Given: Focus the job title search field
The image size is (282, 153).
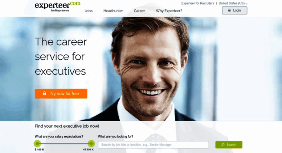Looking at the screenshot, I should click(154, 145).
